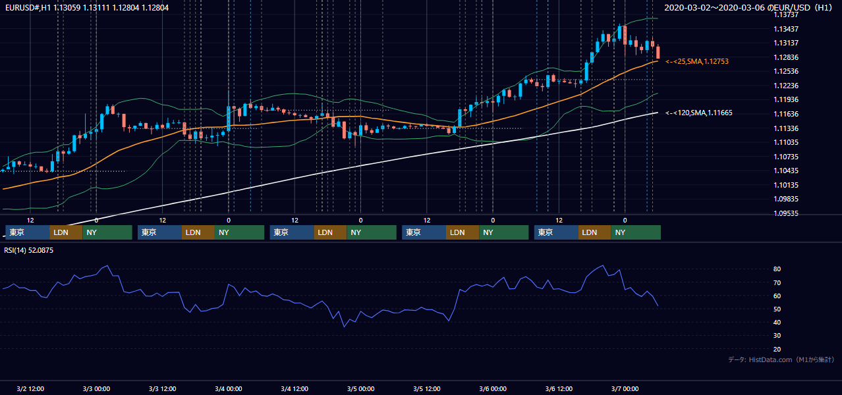Image resolution: width=842 pixels, height=395 pixels.
Task: Click price axis value 1.12536
Action: [x=786, y=71]
